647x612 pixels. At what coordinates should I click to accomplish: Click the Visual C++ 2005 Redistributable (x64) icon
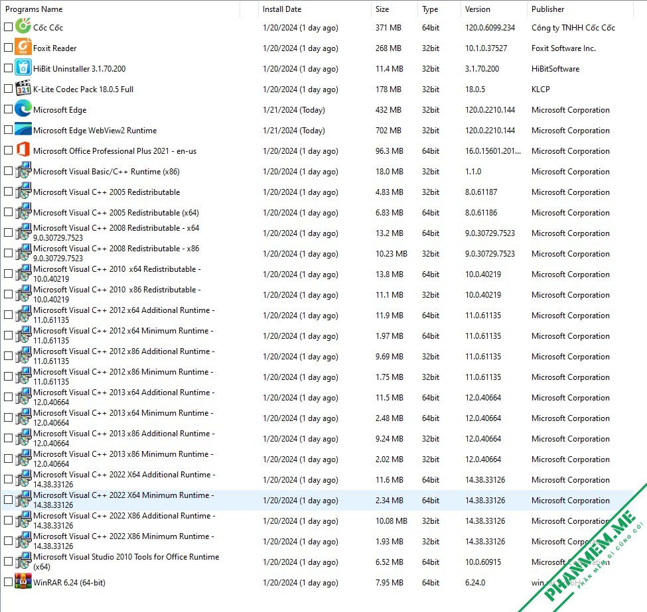point(23,211)
